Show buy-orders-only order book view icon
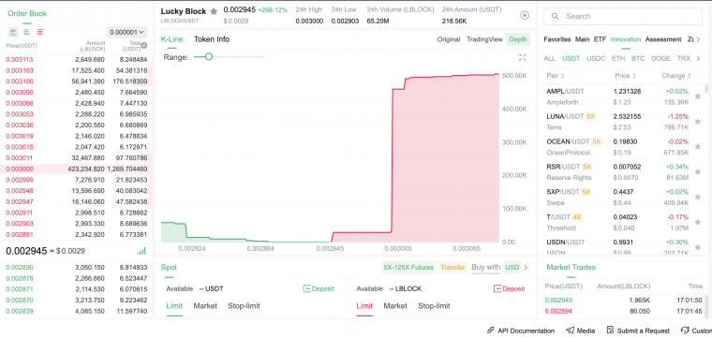The height and width of the screenshot is (338, 712). (x=27, y=32)
